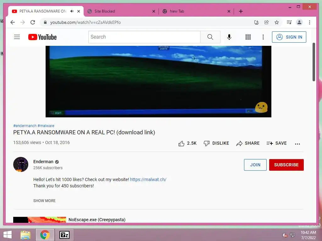The width and height of the screenshot is (322, 241).
Task: Like the video with thumbs up
Action: click(187, 143)
